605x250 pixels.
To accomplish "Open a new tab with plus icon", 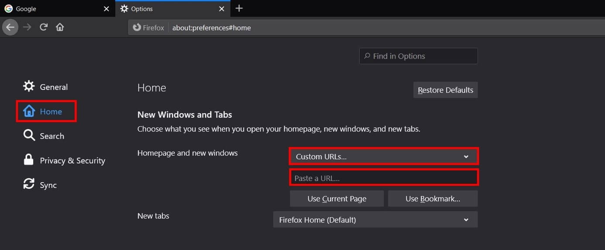I will coord(239,8).
